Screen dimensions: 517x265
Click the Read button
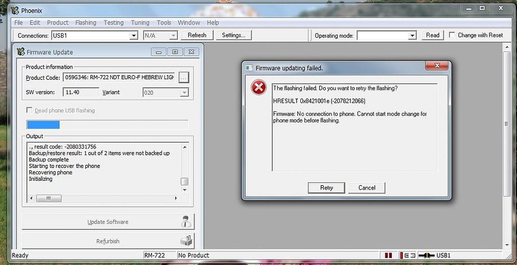coord(433,35)
